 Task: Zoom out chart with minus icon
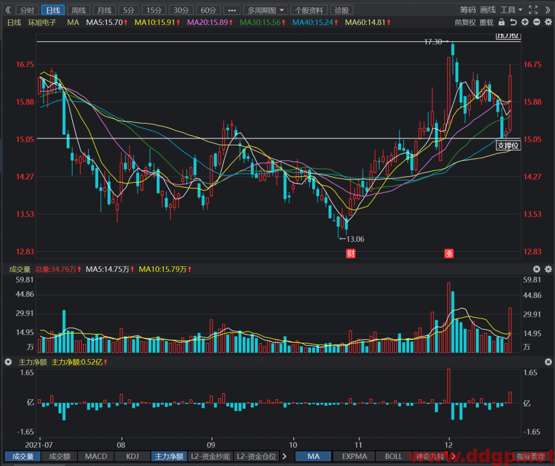(x=537, y=22)
